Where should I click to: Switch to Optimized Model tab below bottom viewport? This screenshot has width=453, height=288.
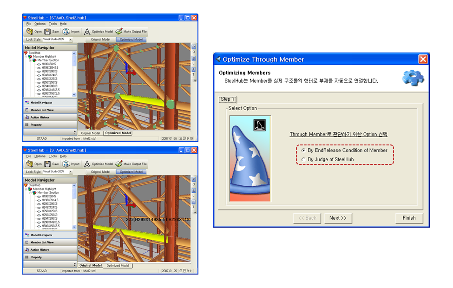[x=118, y=265]
